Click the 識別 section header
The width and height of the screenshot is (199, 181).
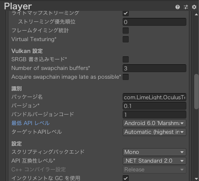click(17, 88)
